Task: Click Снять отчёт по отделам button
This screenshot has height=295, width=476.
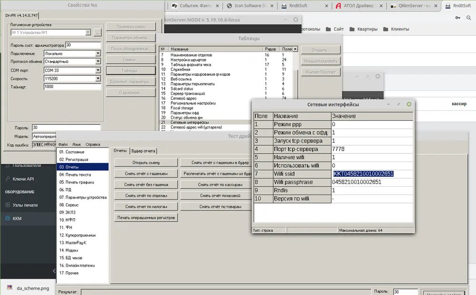Action: (x=146, y=196)
